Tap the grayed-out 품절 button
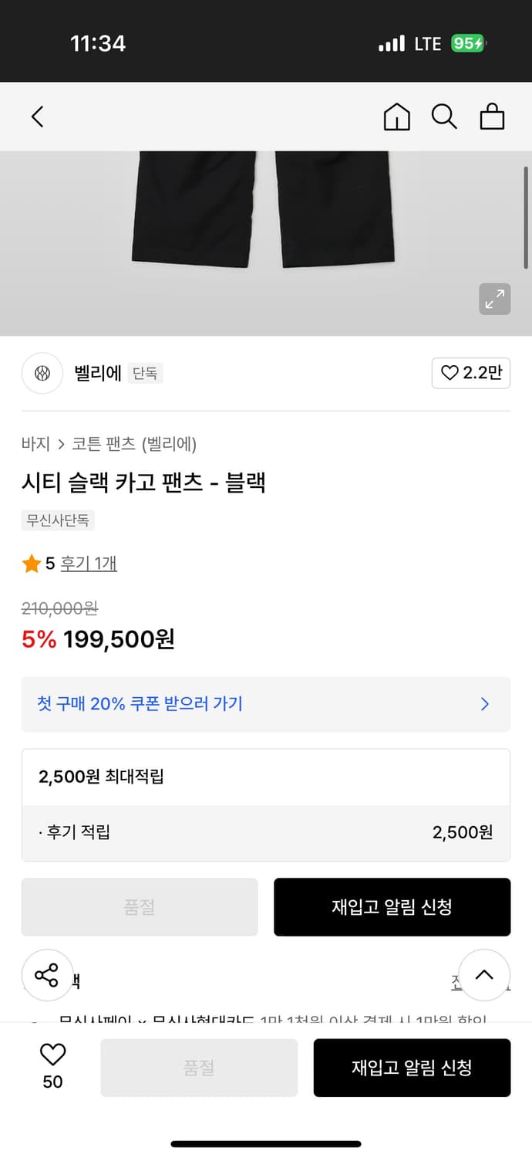The image size is (532, 1158). [x=140, y=907]
